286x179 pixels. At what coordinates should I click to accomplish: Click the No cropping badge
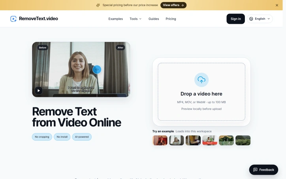(42, 137)
